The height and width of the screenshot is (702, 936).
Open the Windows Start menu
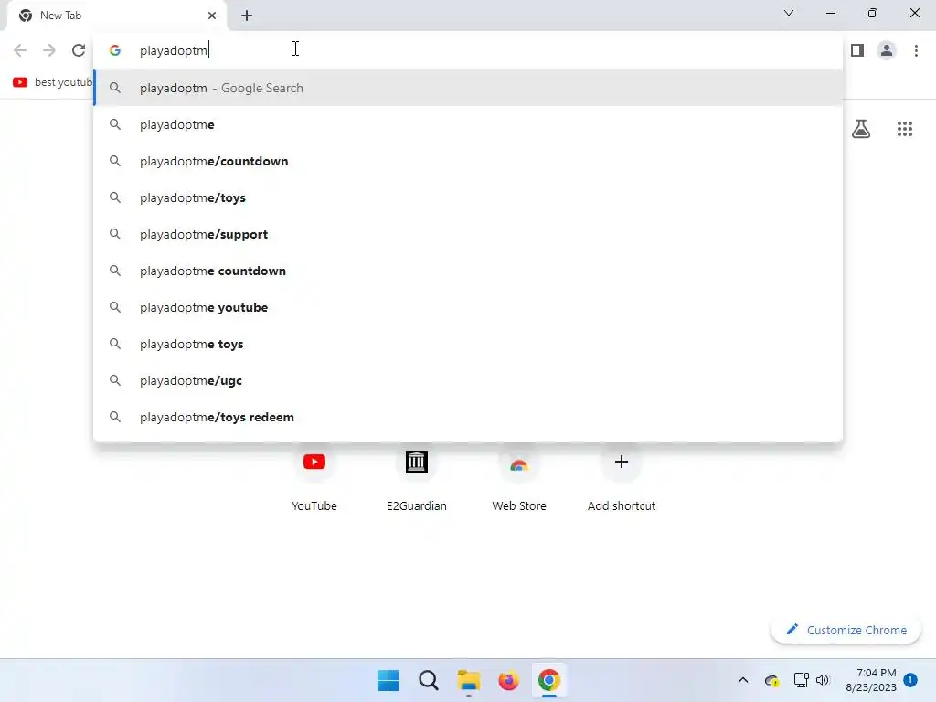(388, 680)
